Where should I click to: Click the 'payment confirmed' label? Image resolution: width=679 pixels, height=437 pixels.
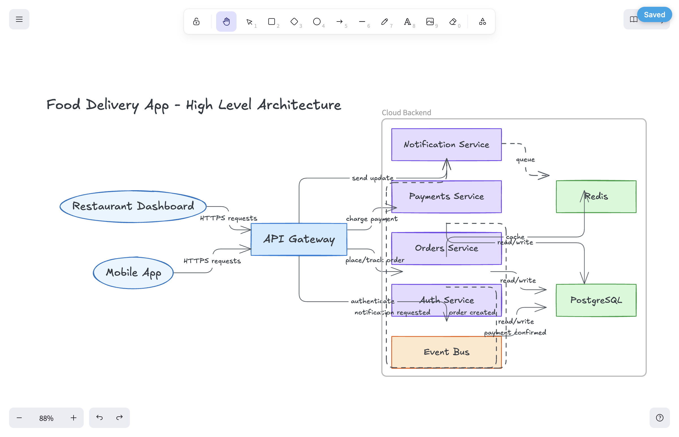click(x=515, y=333)
